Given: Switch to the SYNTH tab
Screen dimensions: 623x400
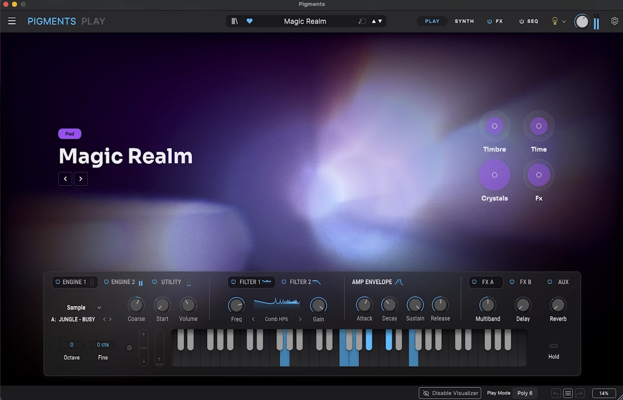Looking at the screenshot, I should [464, 21].
